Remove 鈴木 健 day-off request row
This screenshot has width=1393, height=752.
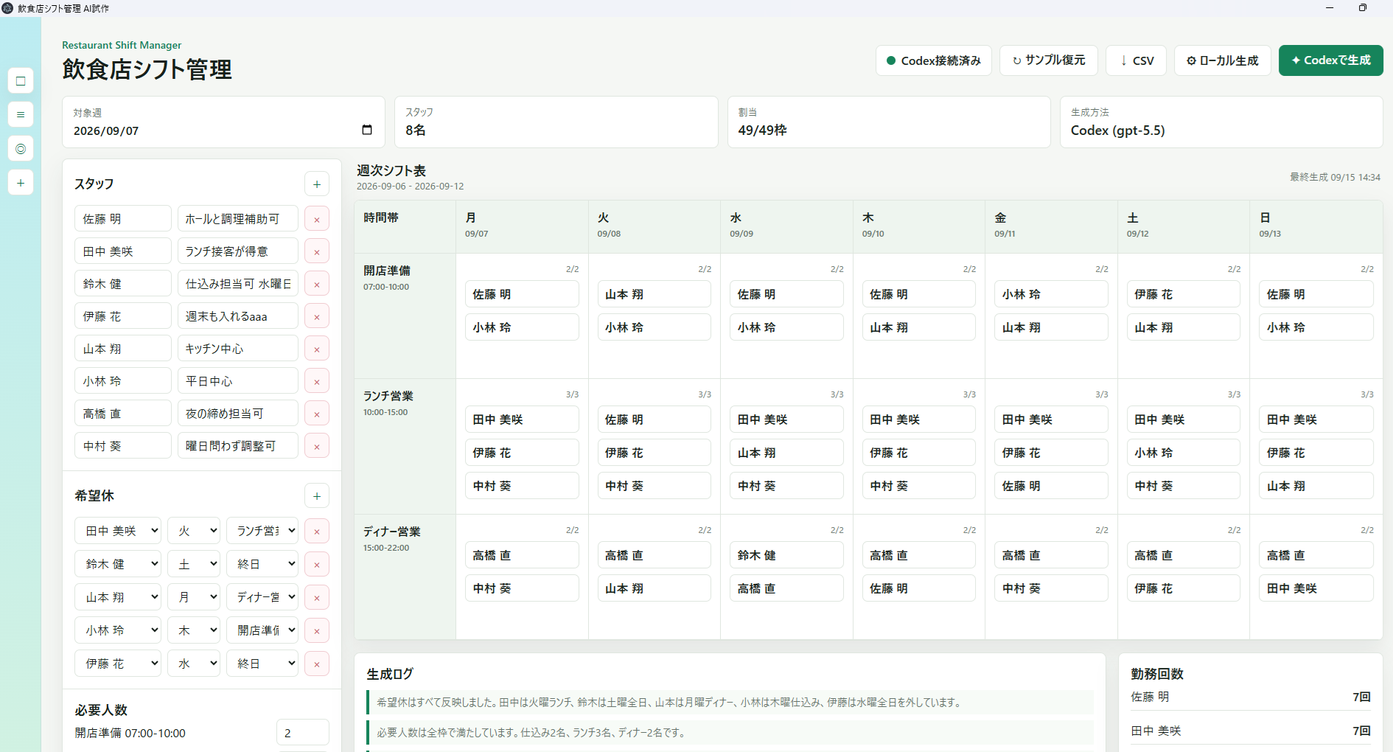point(317,565)
